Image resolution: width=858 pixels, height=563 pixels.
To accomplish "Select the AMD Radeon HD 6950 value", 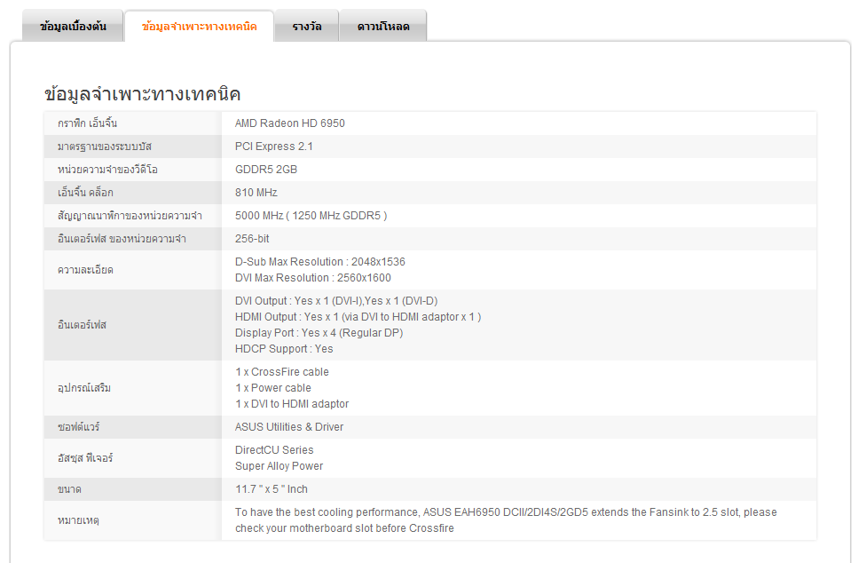I will (290, 123).
